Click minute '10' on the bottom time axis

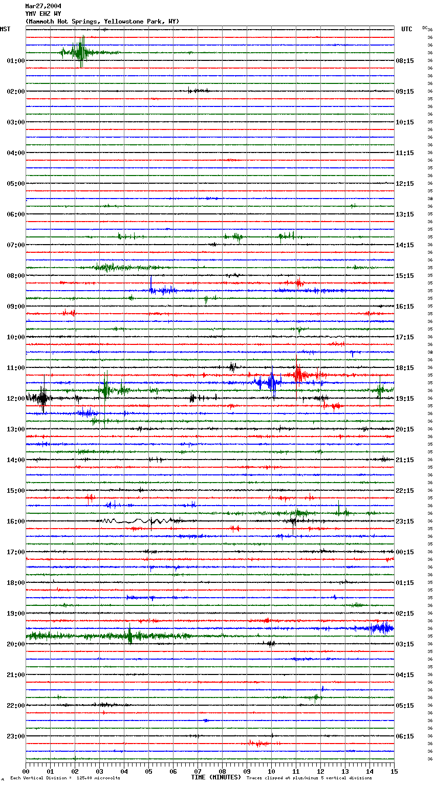click(x=271, y=772)
